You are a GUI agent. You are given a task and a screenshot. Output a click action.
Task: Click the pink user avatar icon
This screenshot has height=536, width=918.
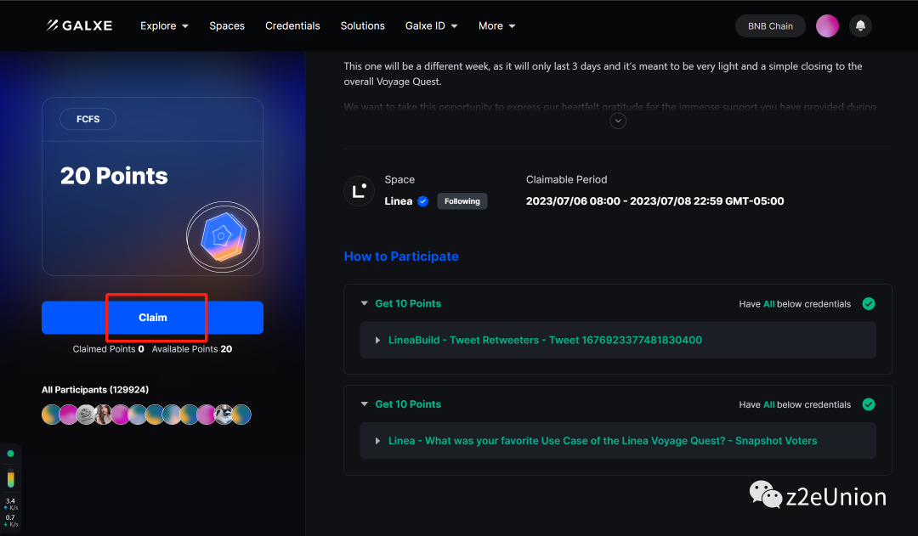pyautogui.click(x=827, y=26)
